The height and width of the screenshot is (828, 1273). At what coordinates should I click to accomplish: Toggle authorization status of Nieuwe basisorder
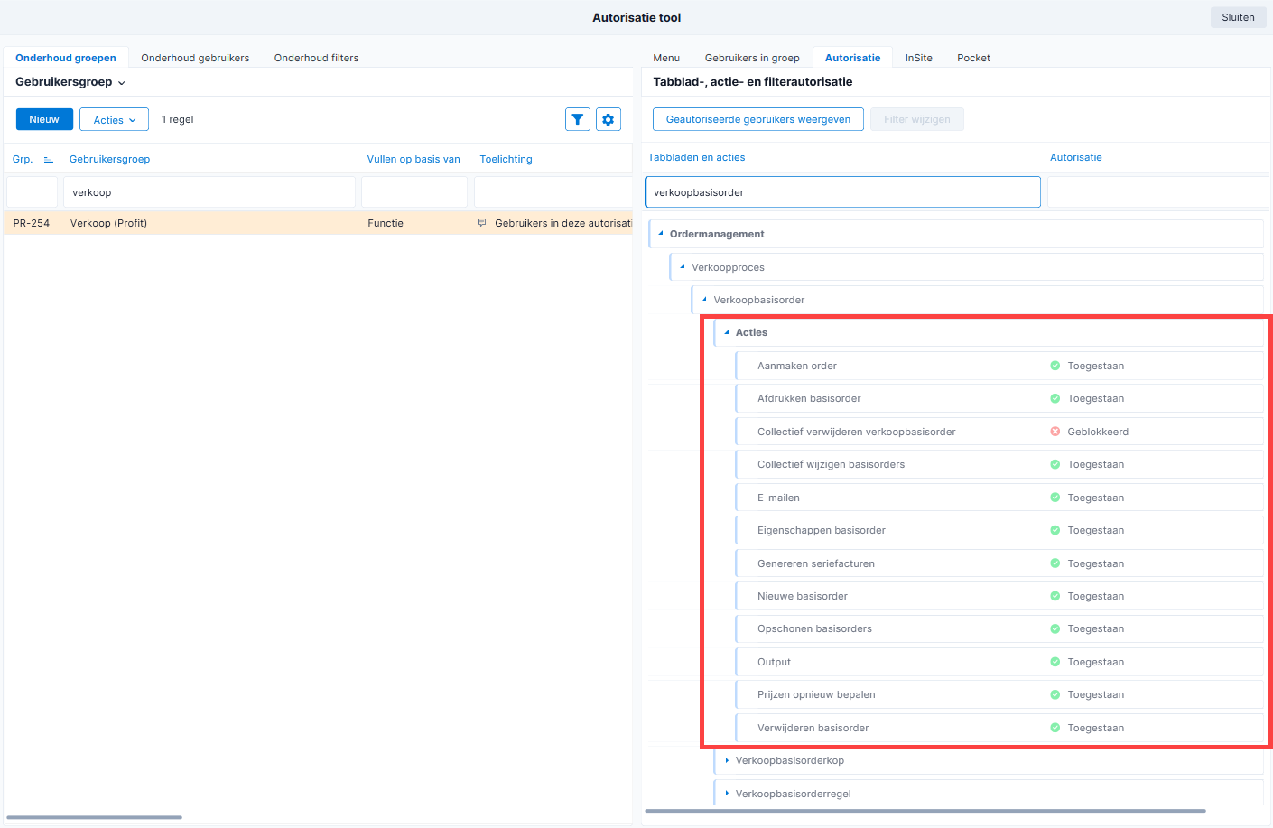point(1095,596)
